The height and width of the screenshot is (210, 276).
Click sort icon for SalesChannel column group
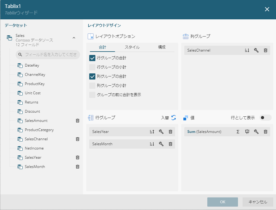point(247,50)
